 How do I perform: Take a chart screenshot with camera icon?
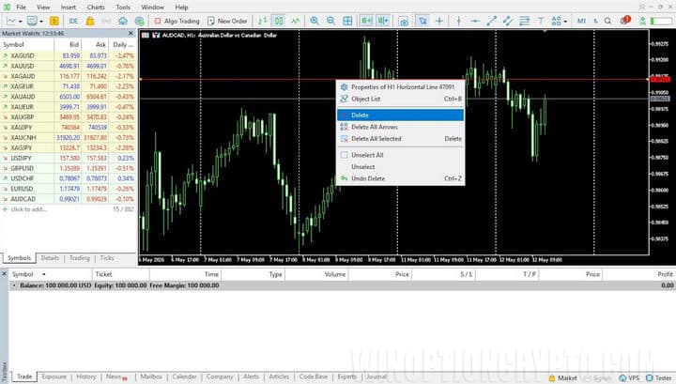click(x=404, y=21)
